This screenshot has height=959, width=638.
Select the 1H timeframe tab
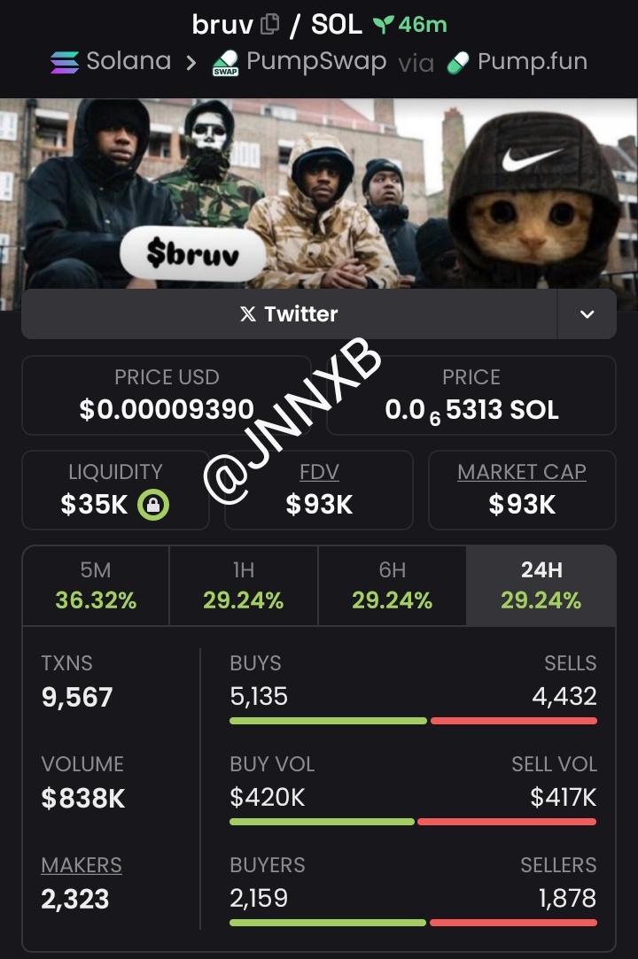tap(244, 586)
